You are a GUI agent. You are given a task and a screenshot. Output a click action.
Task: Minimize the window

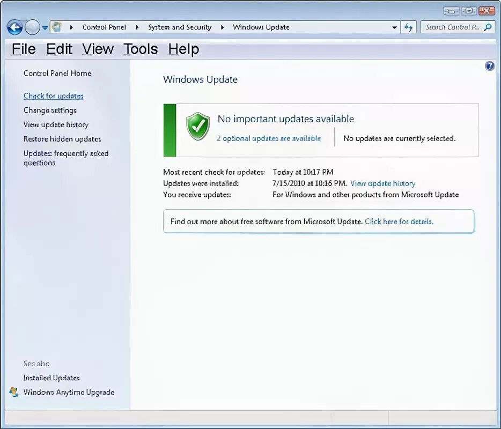(x=452, y=11)
